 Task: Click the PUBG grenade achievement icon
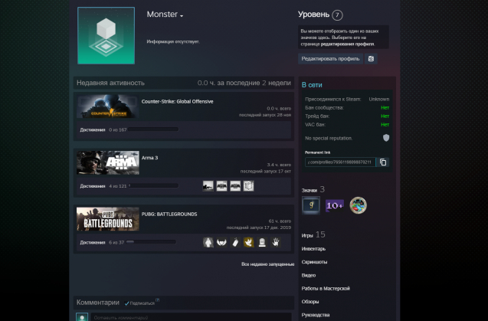pos(235,242)
